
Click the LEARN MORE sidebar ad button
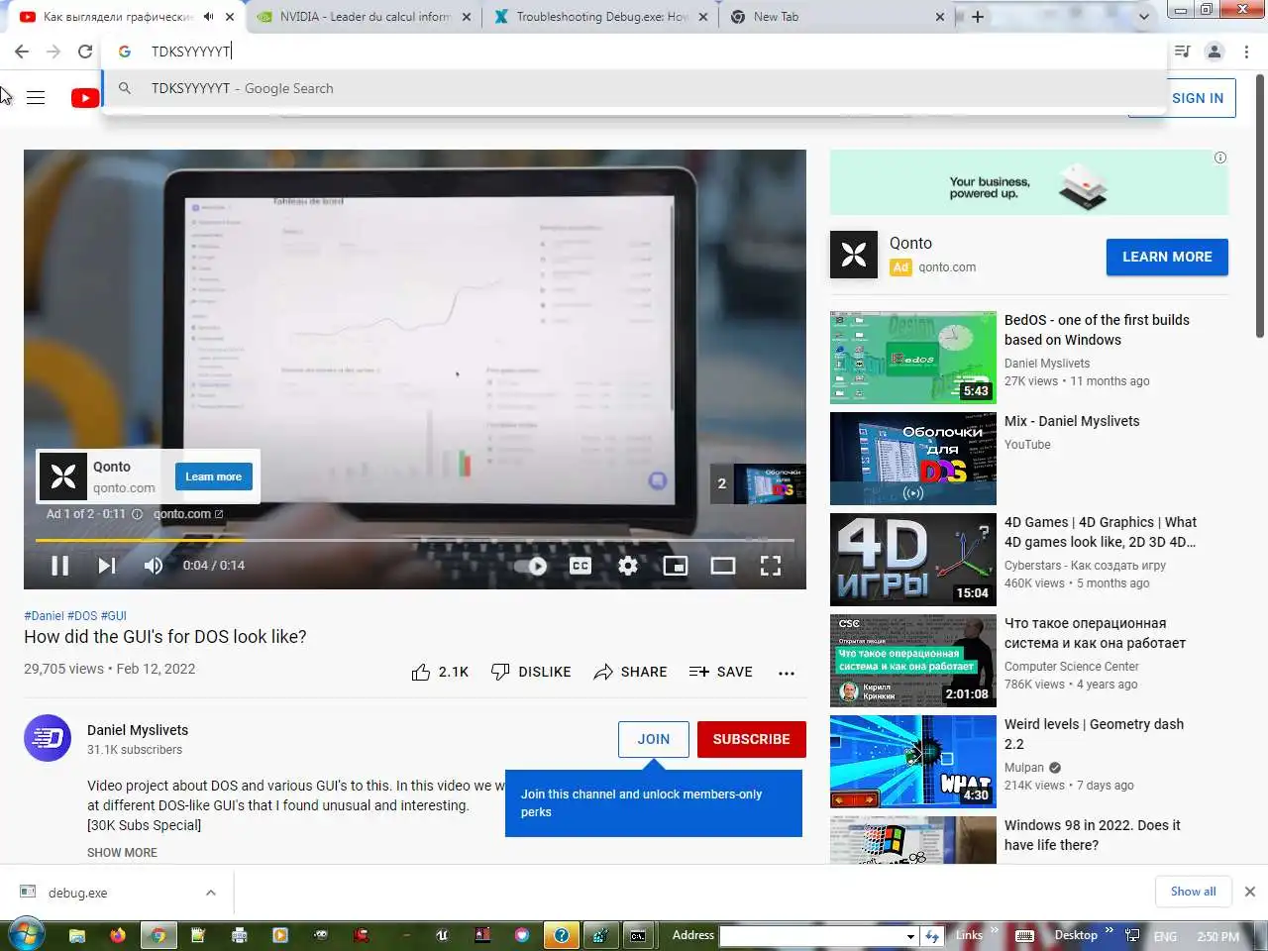[1167, 257]
